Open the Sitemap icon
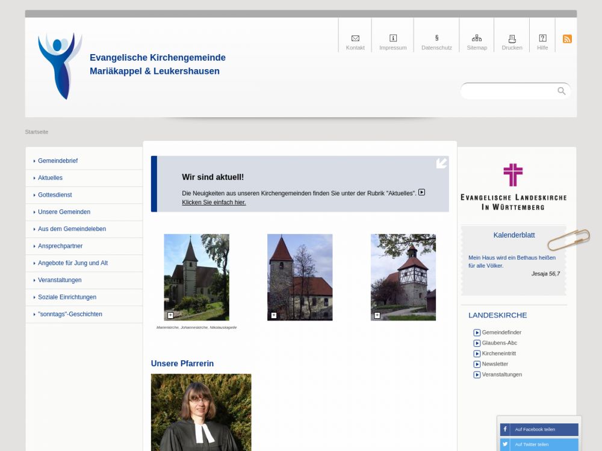This screenshot has width=602, height=451. [477, 38]
